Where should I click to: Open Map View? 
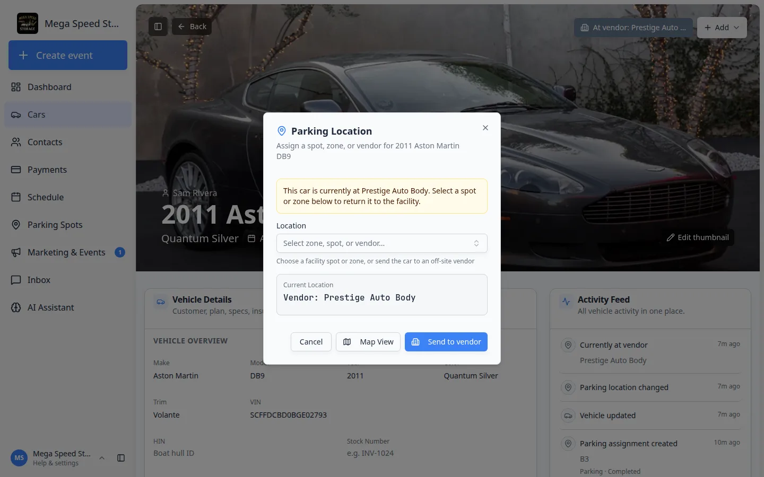[x=368, y=342]
